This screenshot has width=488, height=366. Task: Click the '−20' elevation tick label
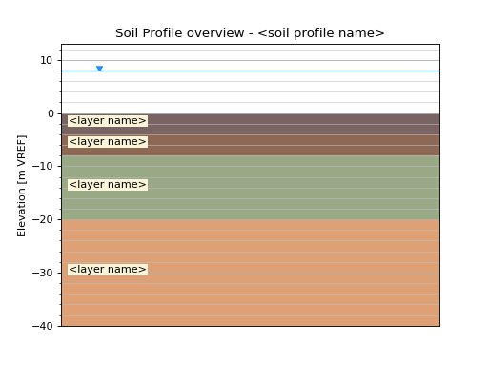click(x=43, y=219)
